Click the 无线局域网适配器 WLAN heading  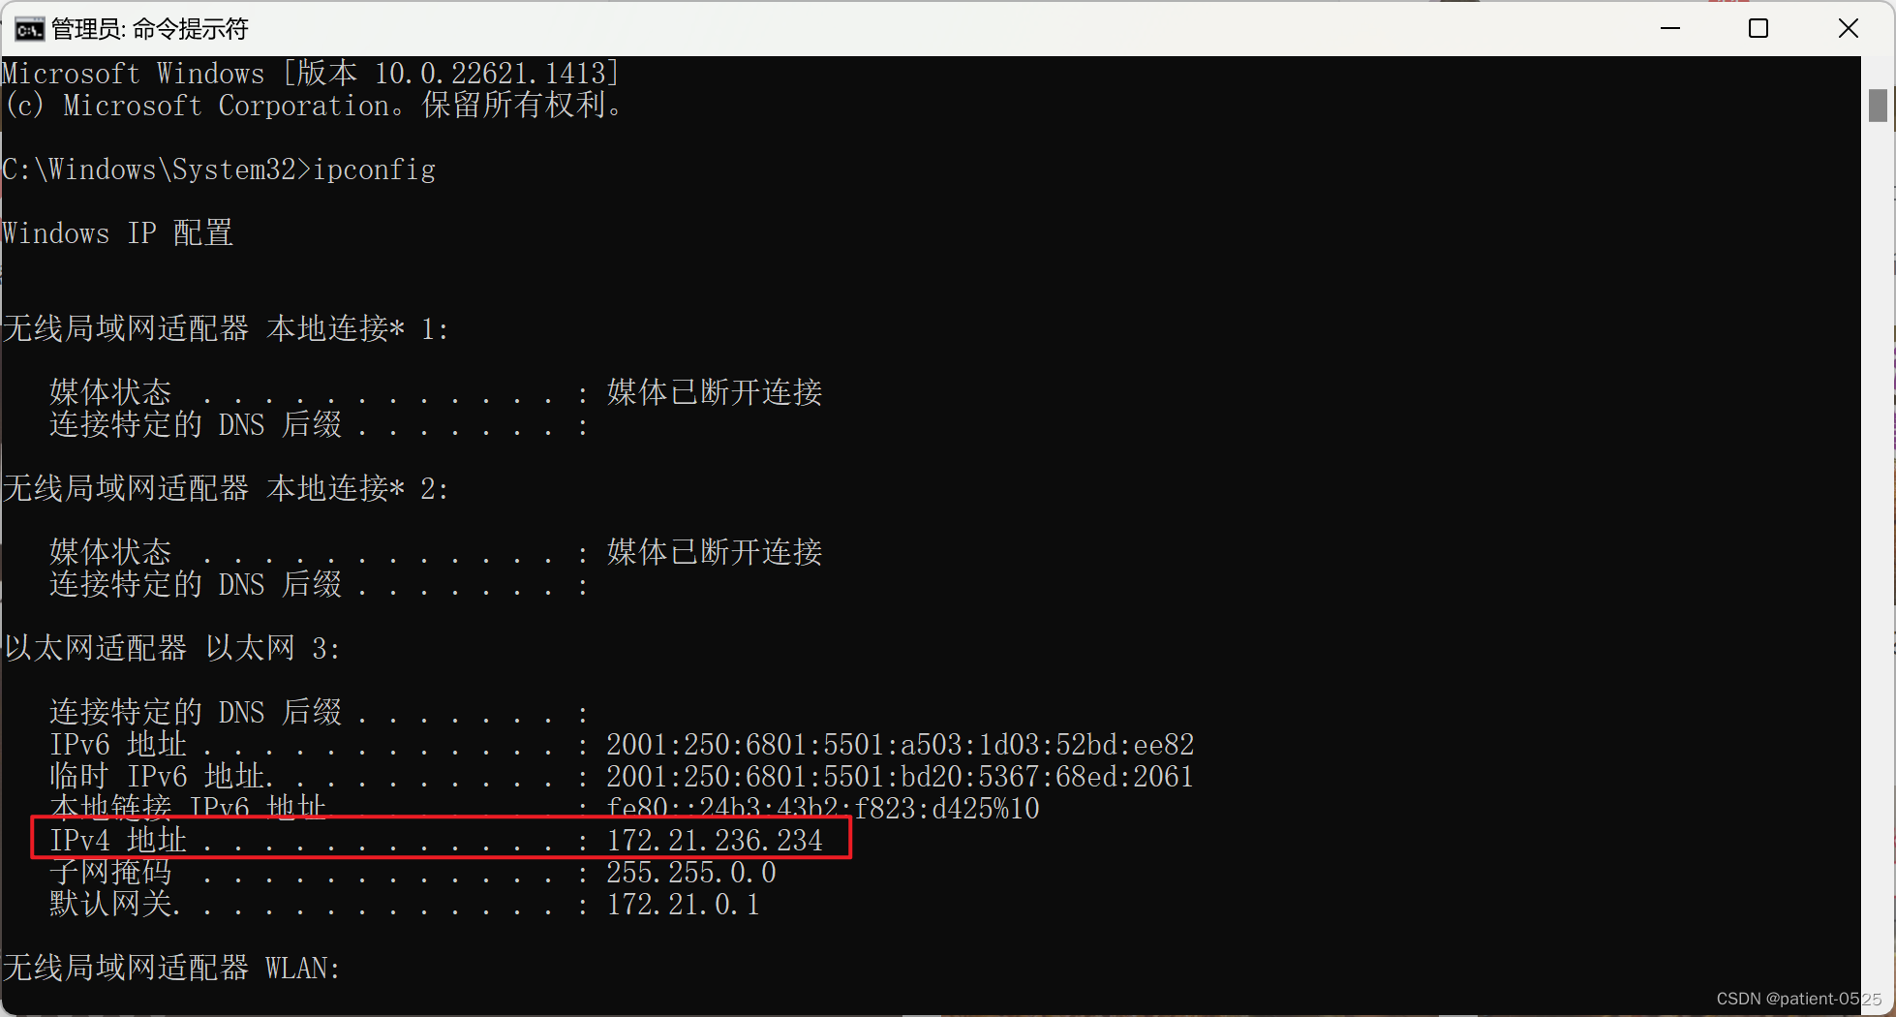pyautogui.click(x=172, y=968)
